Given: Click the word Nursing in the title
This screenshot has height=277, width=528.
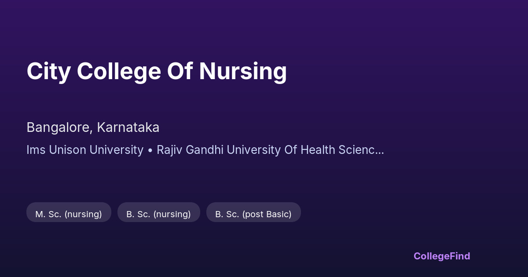Looking at the screenshot, I should [243, 71].
